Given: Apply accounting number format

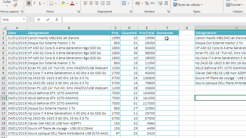Looking at the screenshot, I should (138, 3).
